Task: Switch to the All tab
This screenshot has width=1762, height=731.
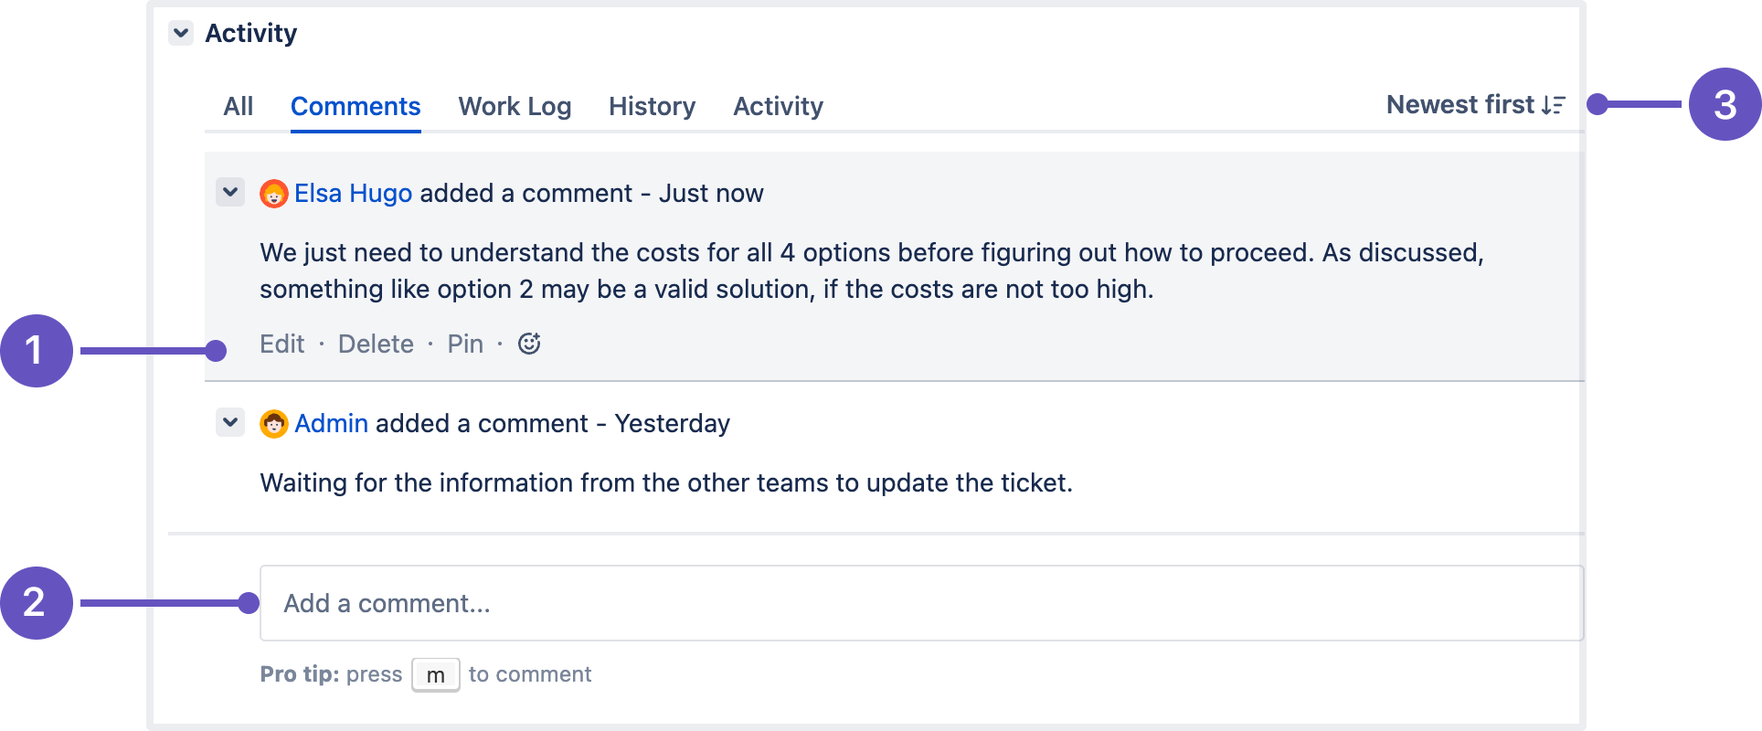Action: pos(239,106)
